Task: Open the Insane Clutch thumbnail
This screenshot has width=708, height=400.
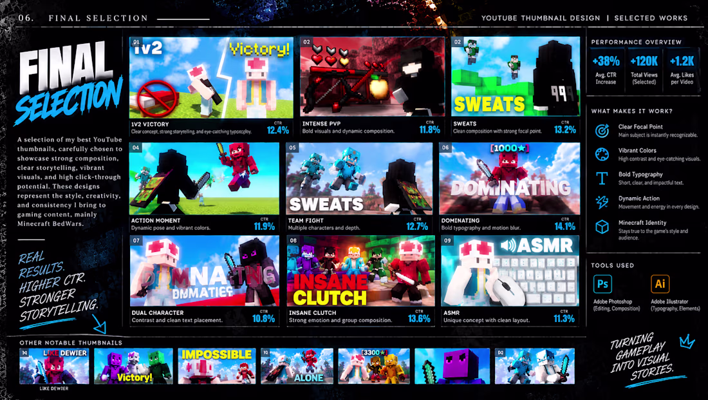Action: (x=361, y=271)
